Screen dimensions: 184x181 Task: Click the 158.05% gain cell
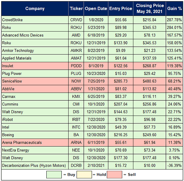(174, 43)
